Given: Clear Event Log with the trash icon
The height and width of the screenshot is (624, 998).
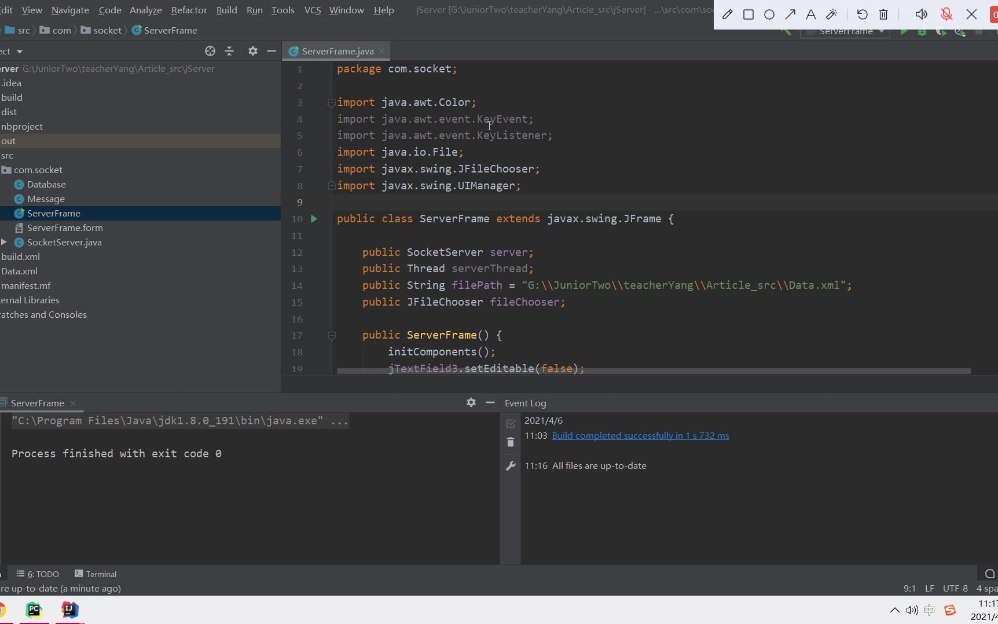Looking at the screenshot, I should 511,442.
